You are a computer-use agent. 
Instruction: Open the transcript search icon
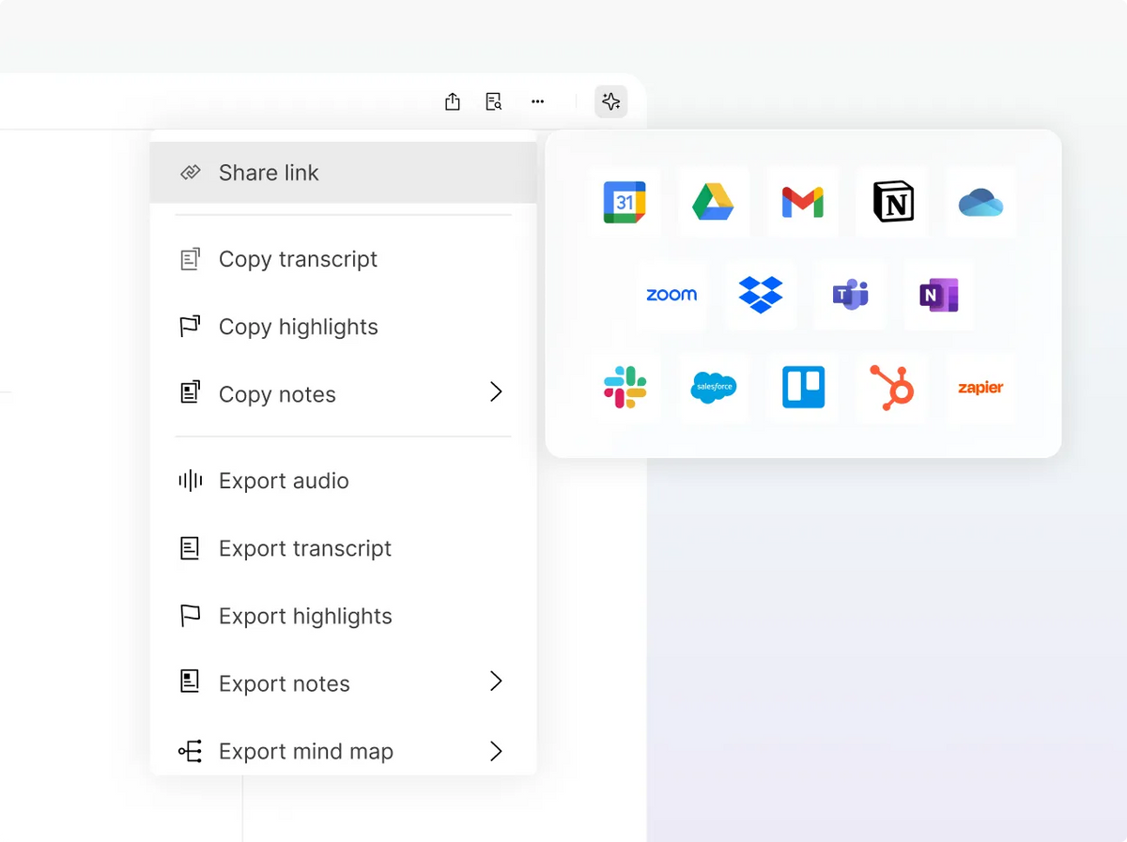[493, 101]
